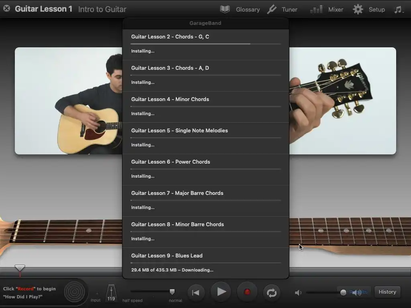Start recording with the red Record button
411x308 pixels.
(247, 292)
